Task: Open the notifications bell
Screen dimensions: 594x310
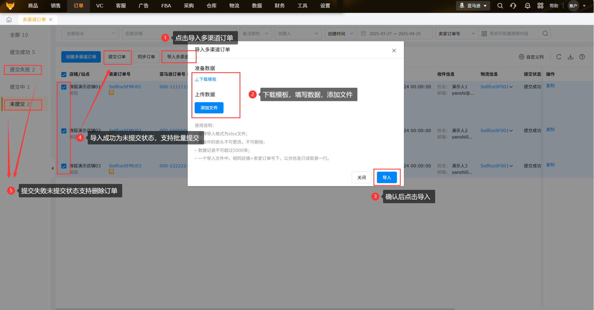Action: click(x=528, y=6)
